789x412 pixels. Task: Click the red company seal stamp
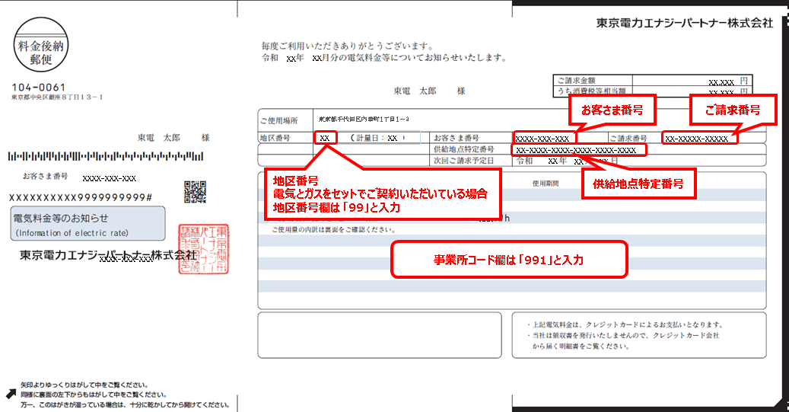(203, 249)
